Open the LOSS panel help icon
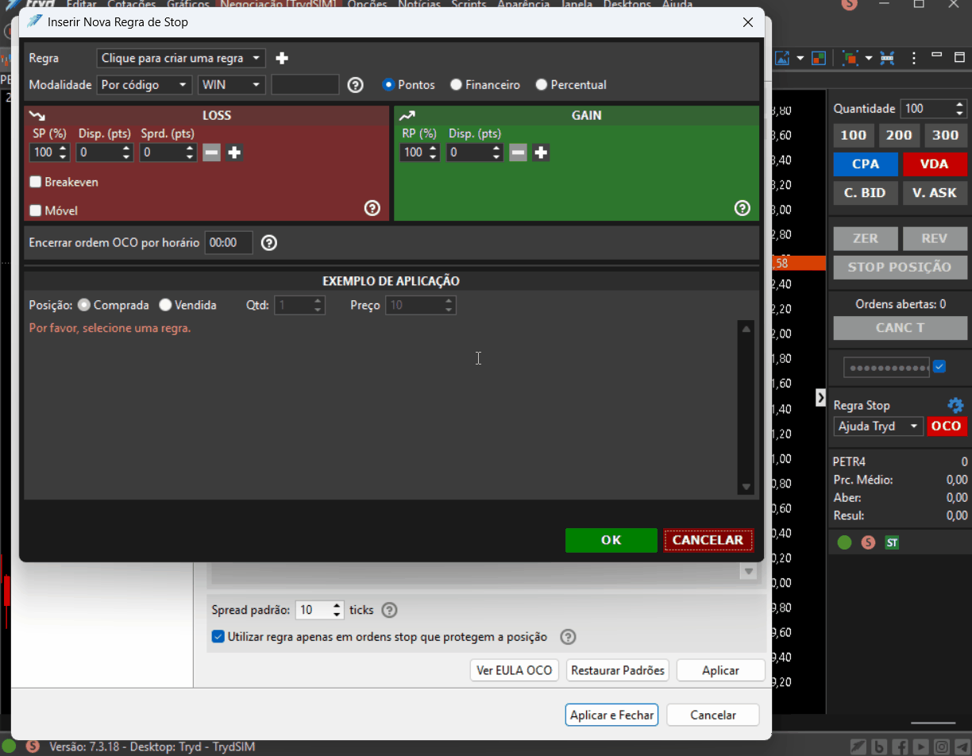This screenshot has height=756, width=972. [372, 208]
